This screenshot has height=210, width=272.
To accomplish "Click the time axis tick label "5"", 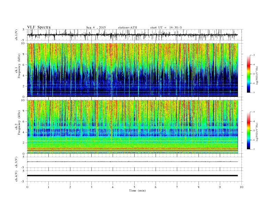I will click(134, 187).
